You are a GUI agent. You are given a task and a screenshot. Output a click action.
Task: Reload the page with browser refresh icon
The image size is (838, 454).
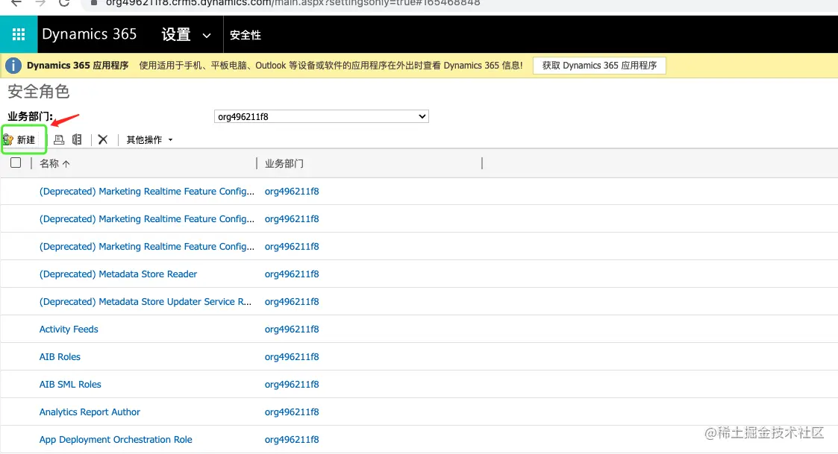point(64,3)
